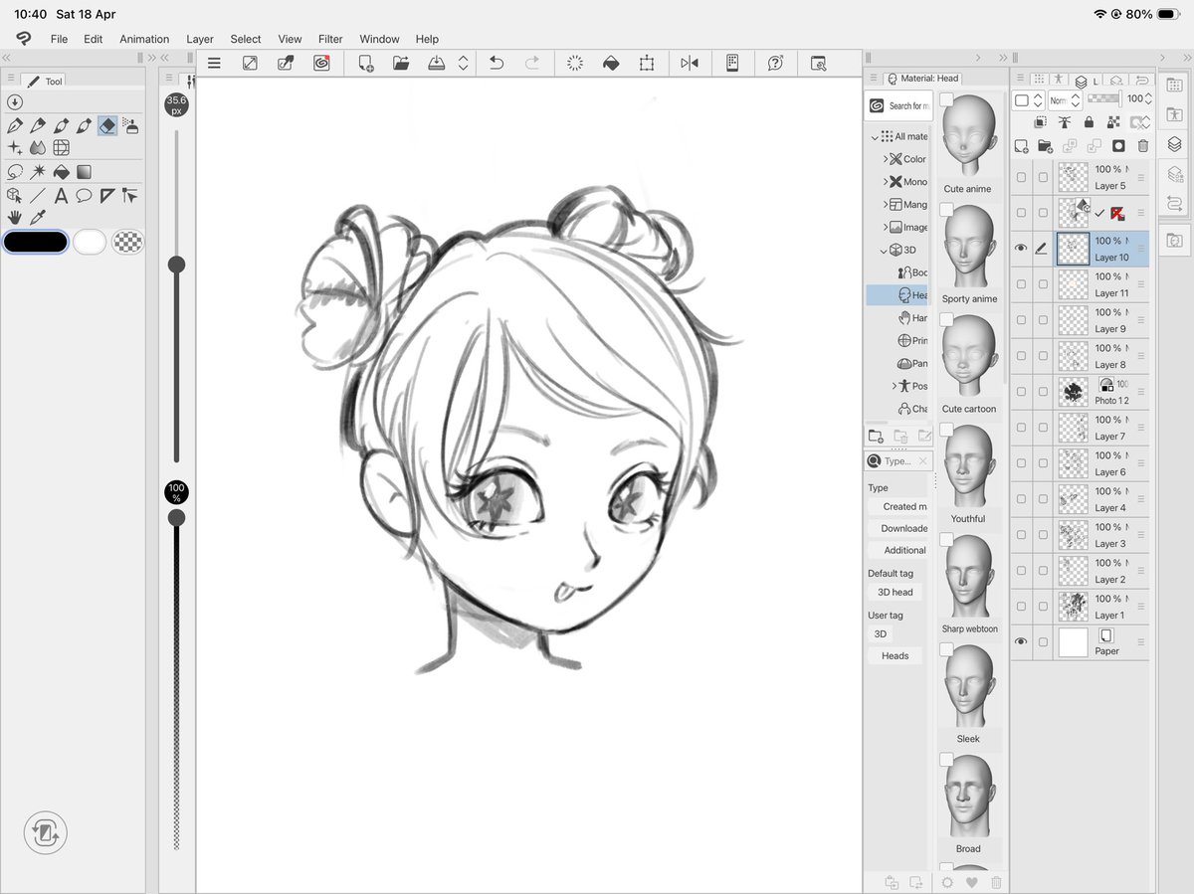Expand the Image material tree node
The width and height of the screenshot is (1194, 894).
886,228
